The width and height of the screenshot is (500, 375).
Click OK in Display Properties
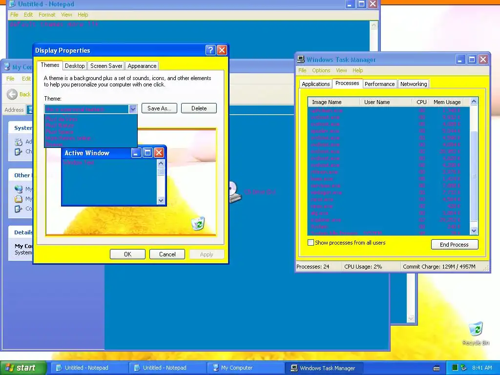(x=127, y=254)
